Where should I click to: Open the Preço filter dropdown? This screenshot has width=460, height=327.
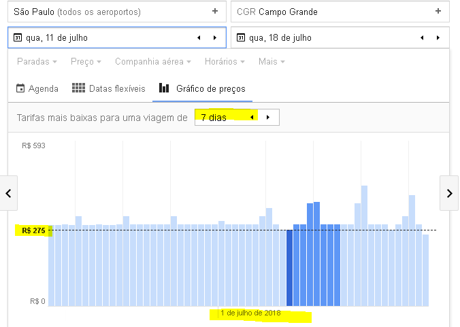point(86,62)
